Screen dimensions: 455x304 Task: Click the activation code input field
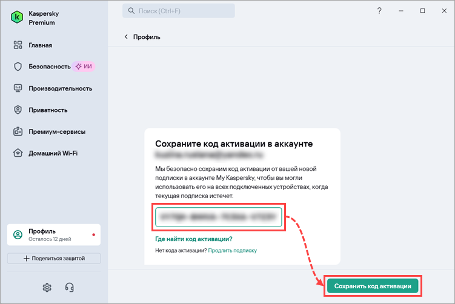tap(219, 217)
